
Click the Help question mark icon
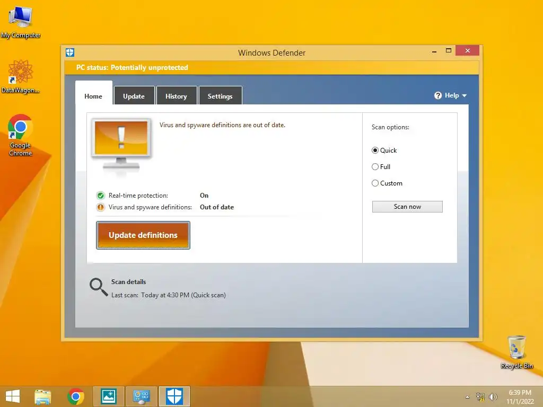[x=437, y=95]
